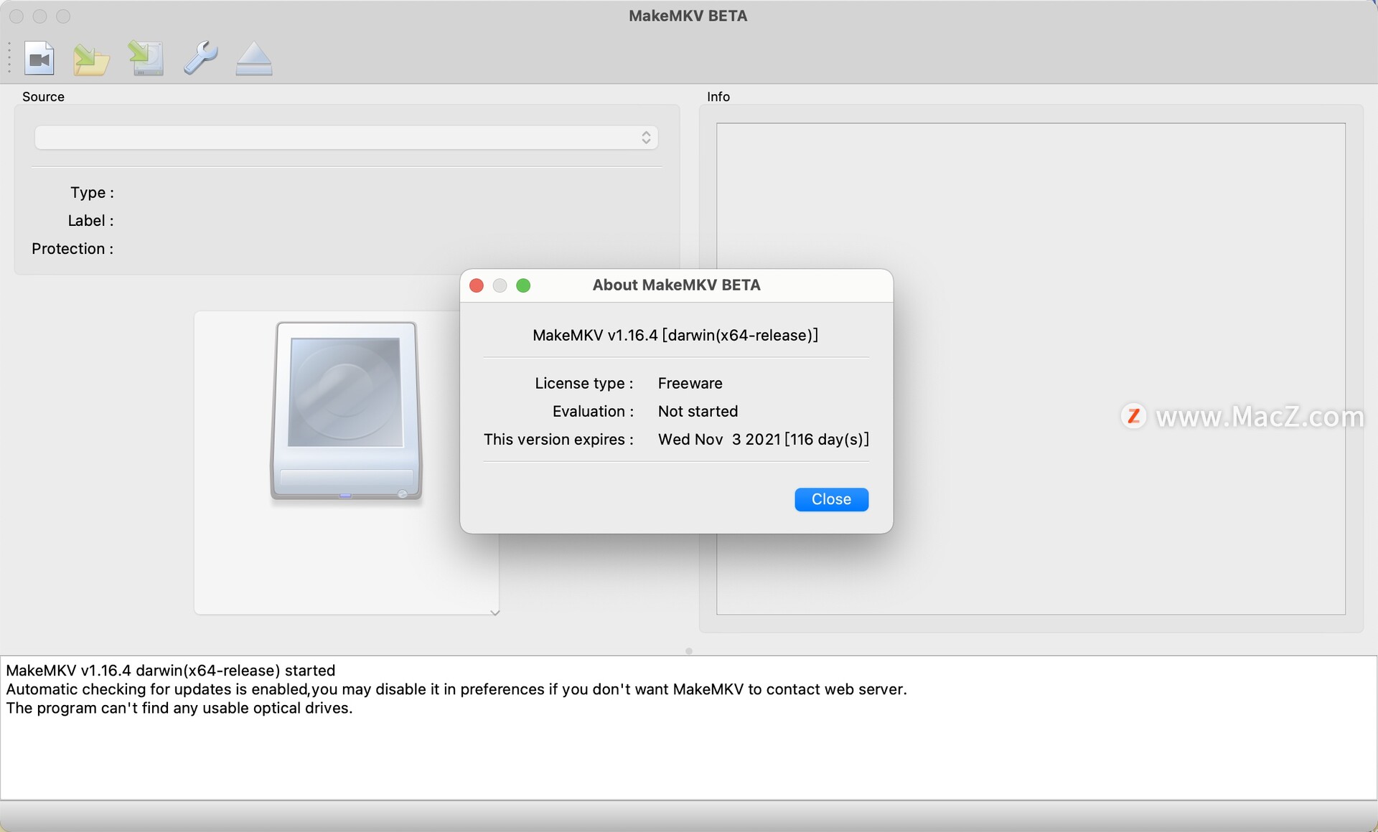
Task: Click the empty Info panel text area
Action: pos(1031,369)
